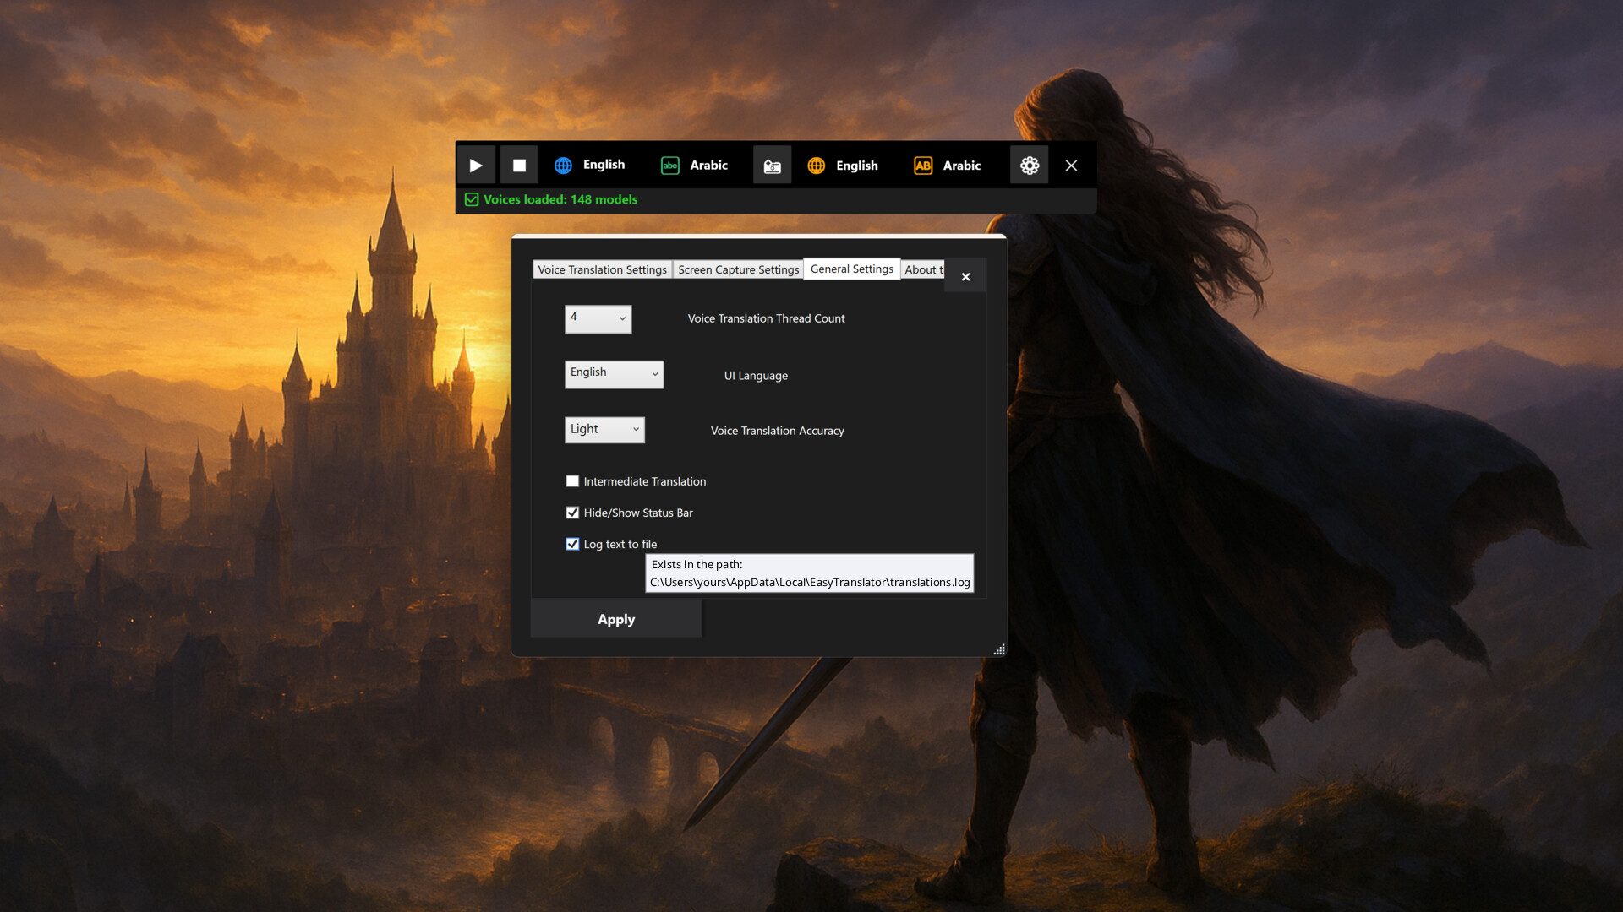Stop translation using the Stop icon
1623x912 pixels.
[x=519, y=165]
